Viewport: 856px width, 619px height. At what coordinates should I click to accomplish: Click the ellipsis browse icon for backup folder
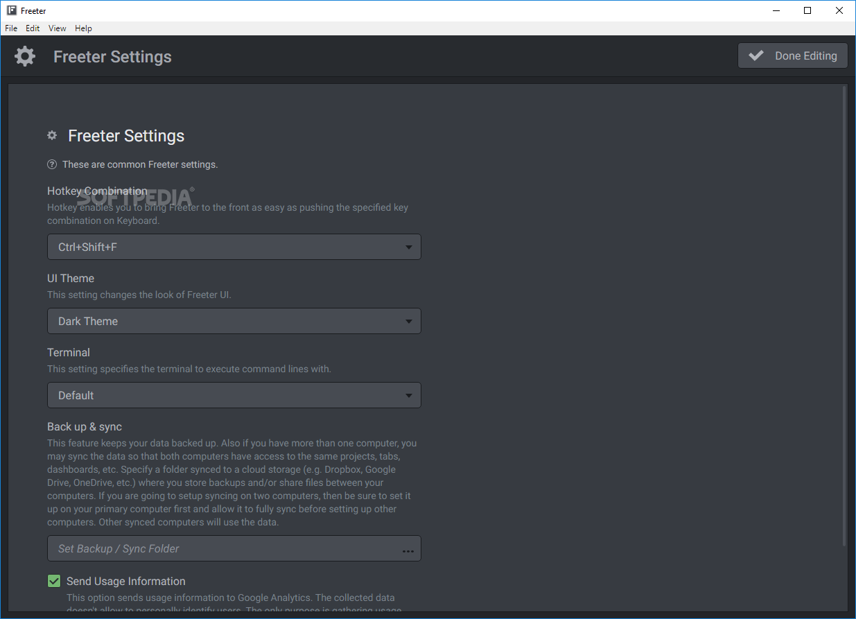click(408, 551)
